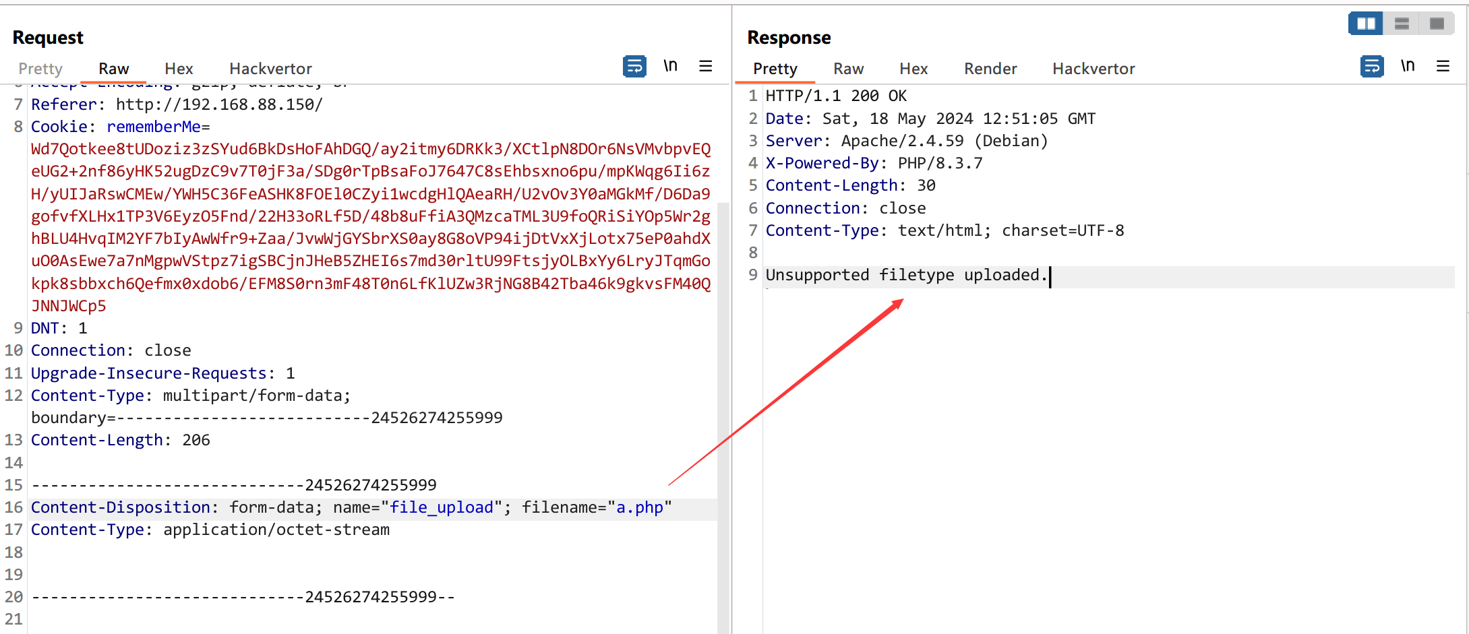
Task: Click the a.php filename in request body
Action: coord(639,507)
